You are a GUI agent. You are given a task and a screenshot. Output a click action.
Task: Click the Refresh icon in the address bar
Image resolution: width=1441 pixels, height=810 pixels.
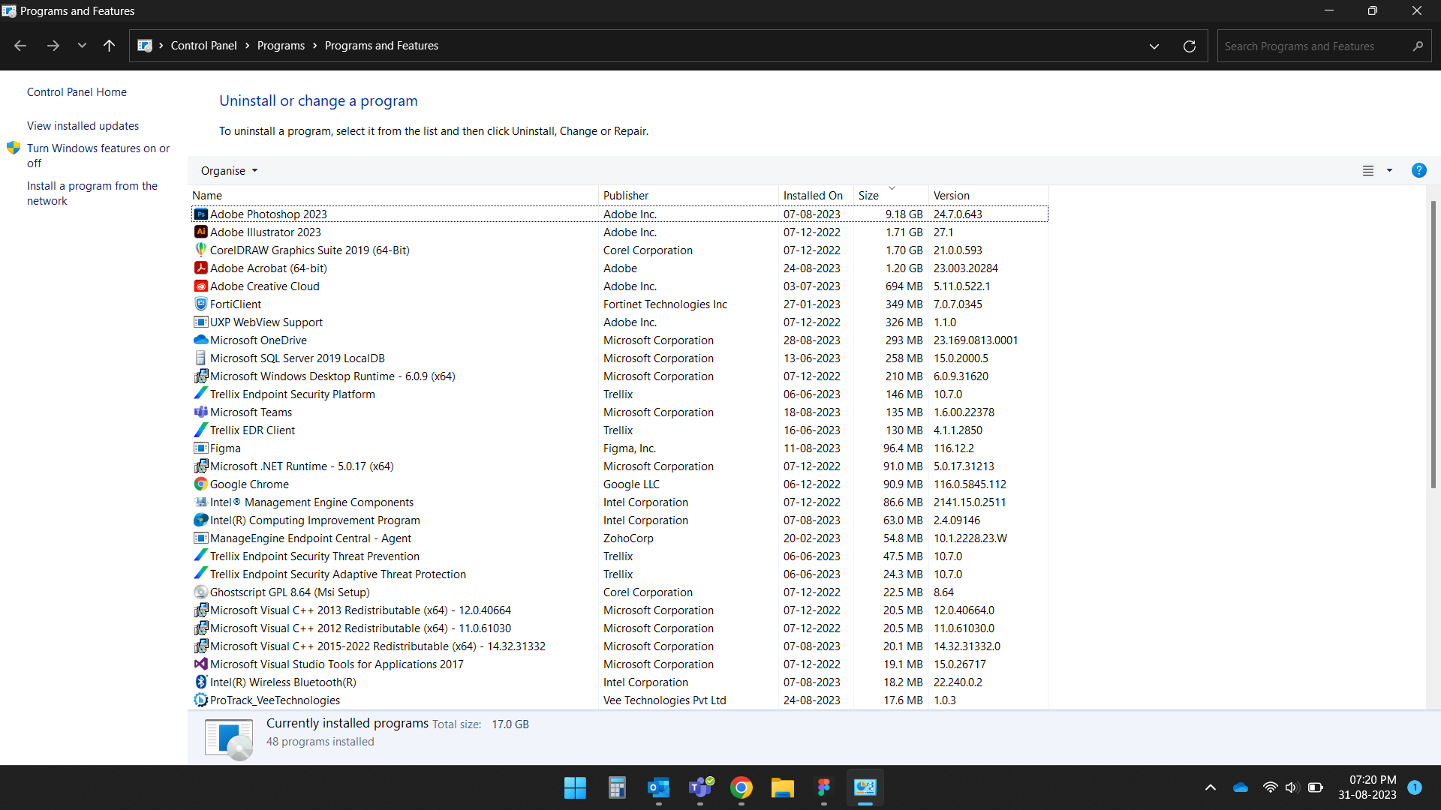tap(1190, 46)
